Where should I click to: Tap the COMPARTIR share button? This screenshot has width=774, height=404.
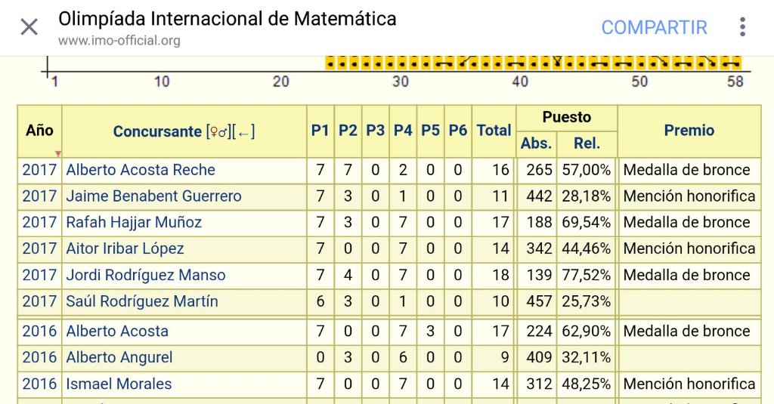pyautogui.click(x=654, y=28)
